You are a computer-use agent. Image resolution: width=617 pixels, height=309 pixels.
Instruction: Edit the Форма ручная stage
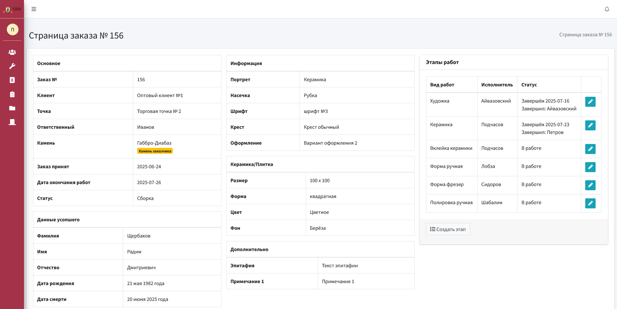(x=590, y=167)
